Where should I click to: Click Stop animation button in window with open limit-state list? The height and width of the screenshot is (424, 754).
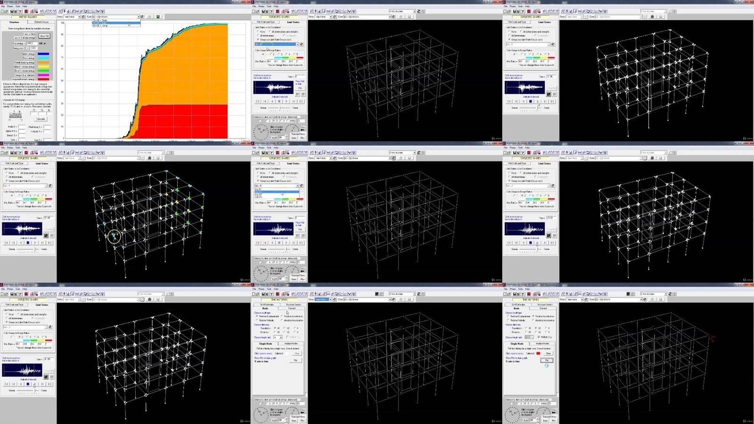point(279,243)
